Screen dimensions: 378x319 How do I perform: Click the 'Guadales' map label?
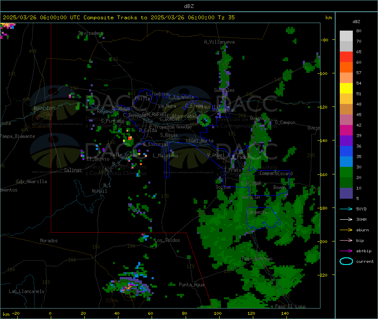pos(224,90)
